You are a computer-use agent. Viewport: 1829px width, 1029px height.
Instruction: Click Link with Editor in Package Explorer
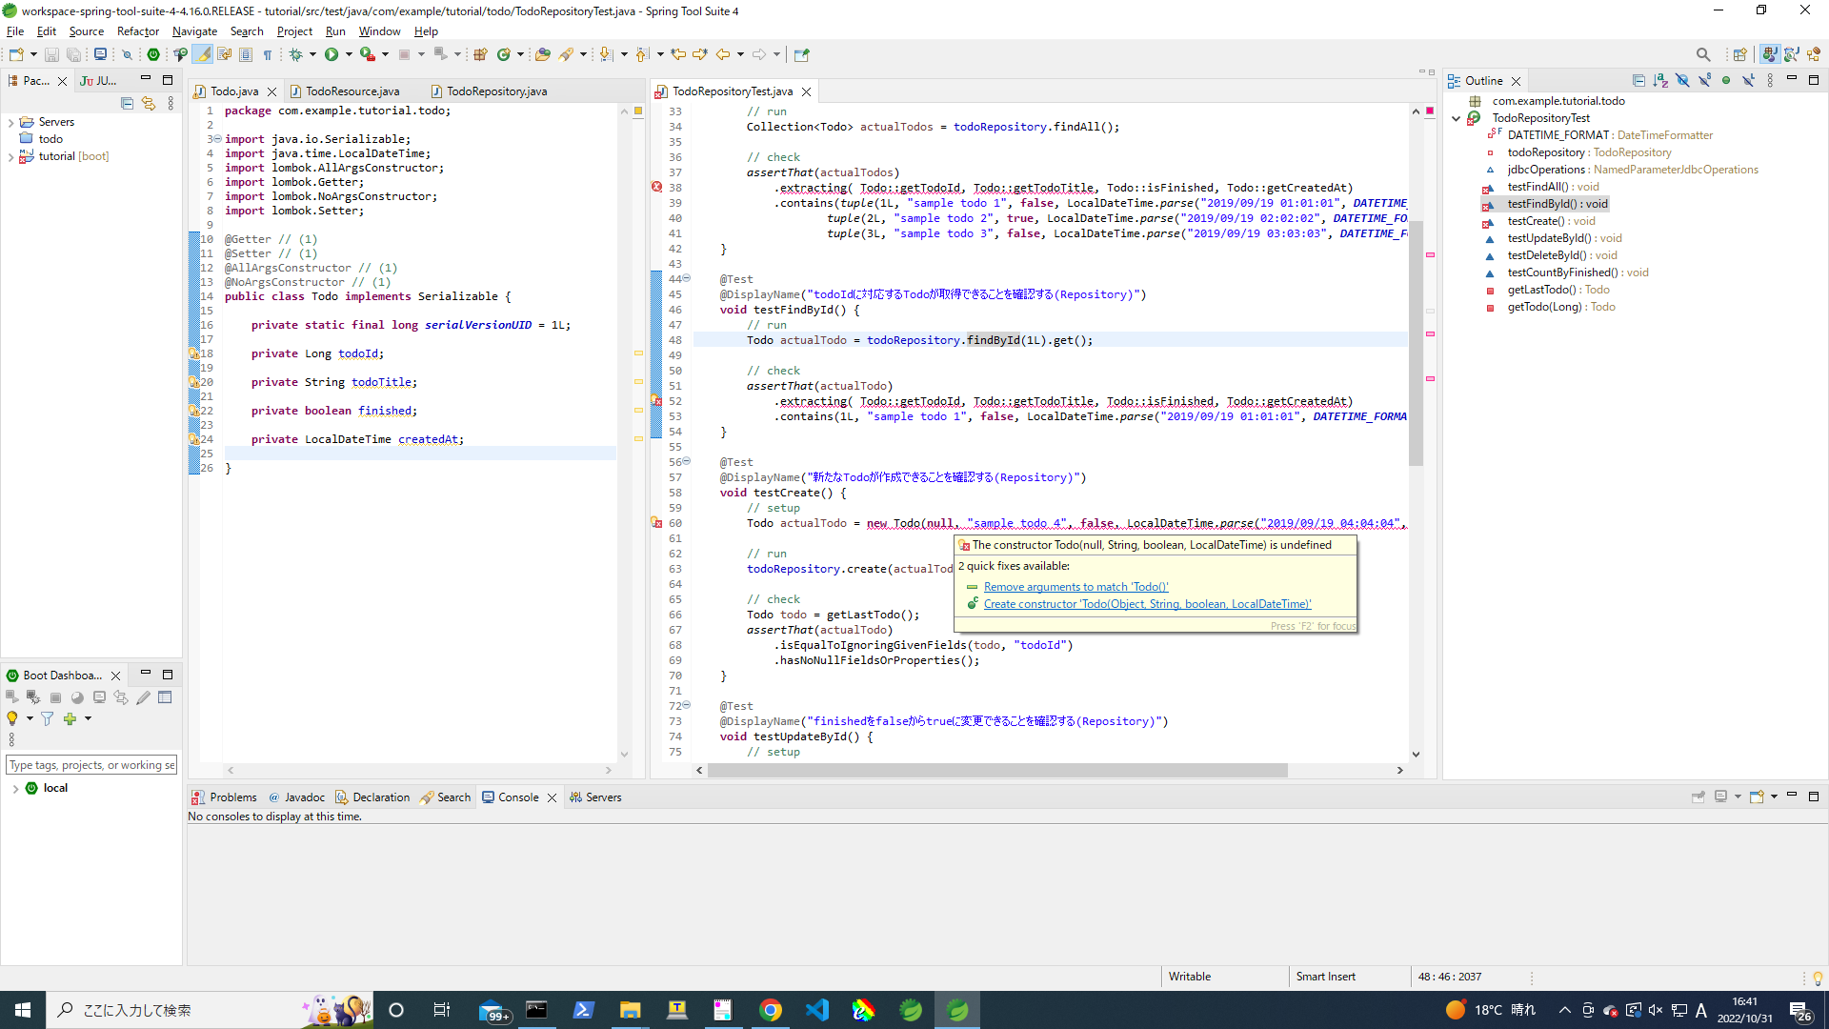148,103
